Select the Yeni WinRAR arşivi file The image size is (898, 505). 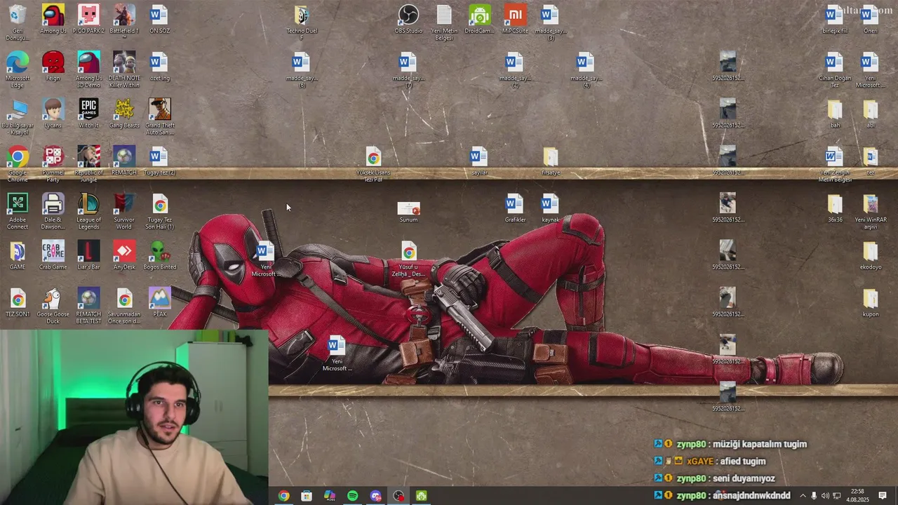(x=871, y=211)
